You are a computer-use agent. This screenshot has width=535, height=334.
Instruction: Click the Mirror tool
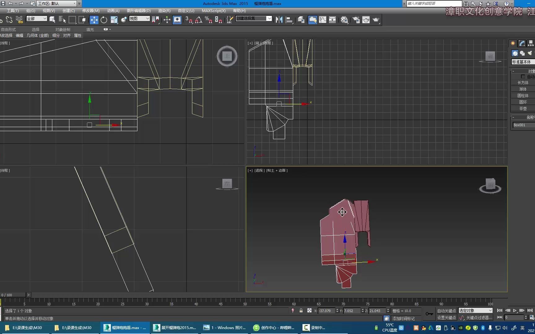pyautogui.click(x=279, y=20)
